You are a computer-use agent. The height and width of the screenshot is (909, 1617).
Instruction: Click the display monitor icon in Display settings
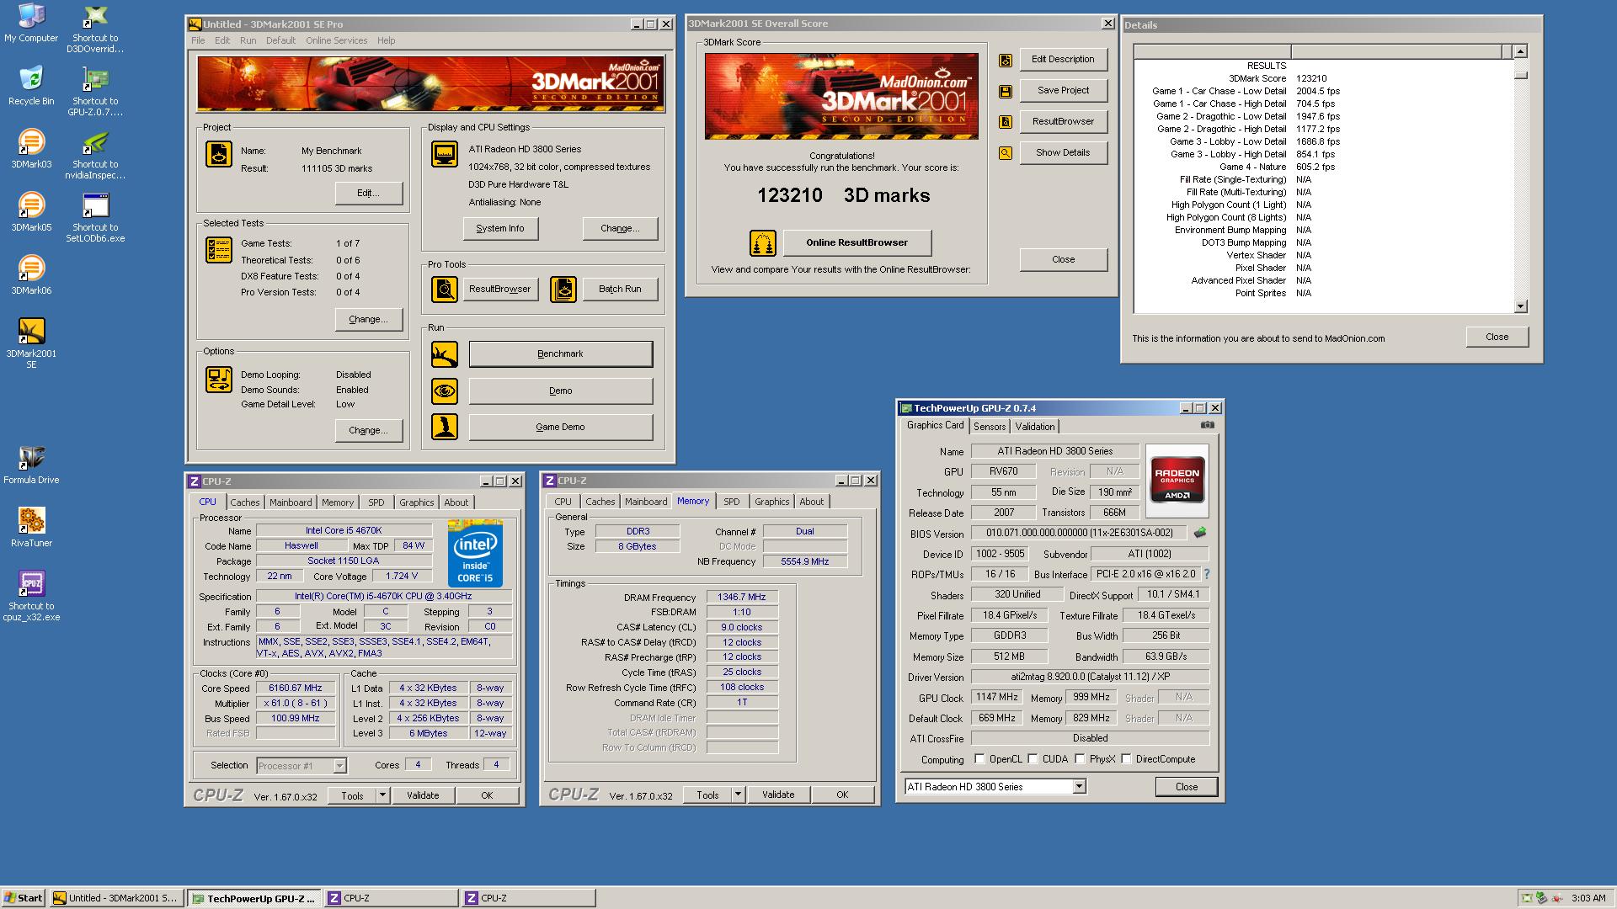(x=445, y=154)
